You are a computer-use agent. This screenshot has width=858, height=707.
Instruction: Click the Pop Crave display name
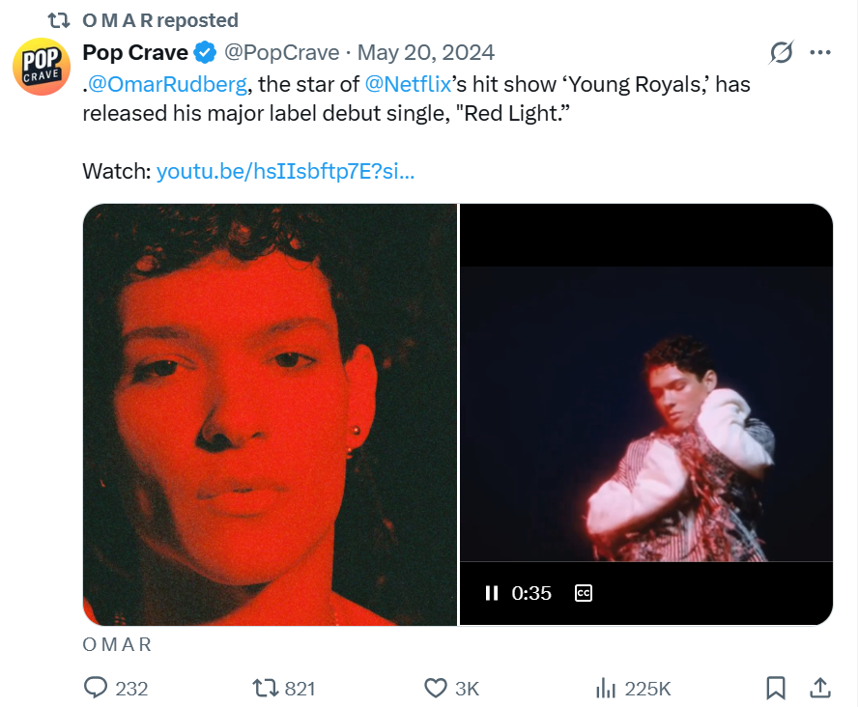135,52
